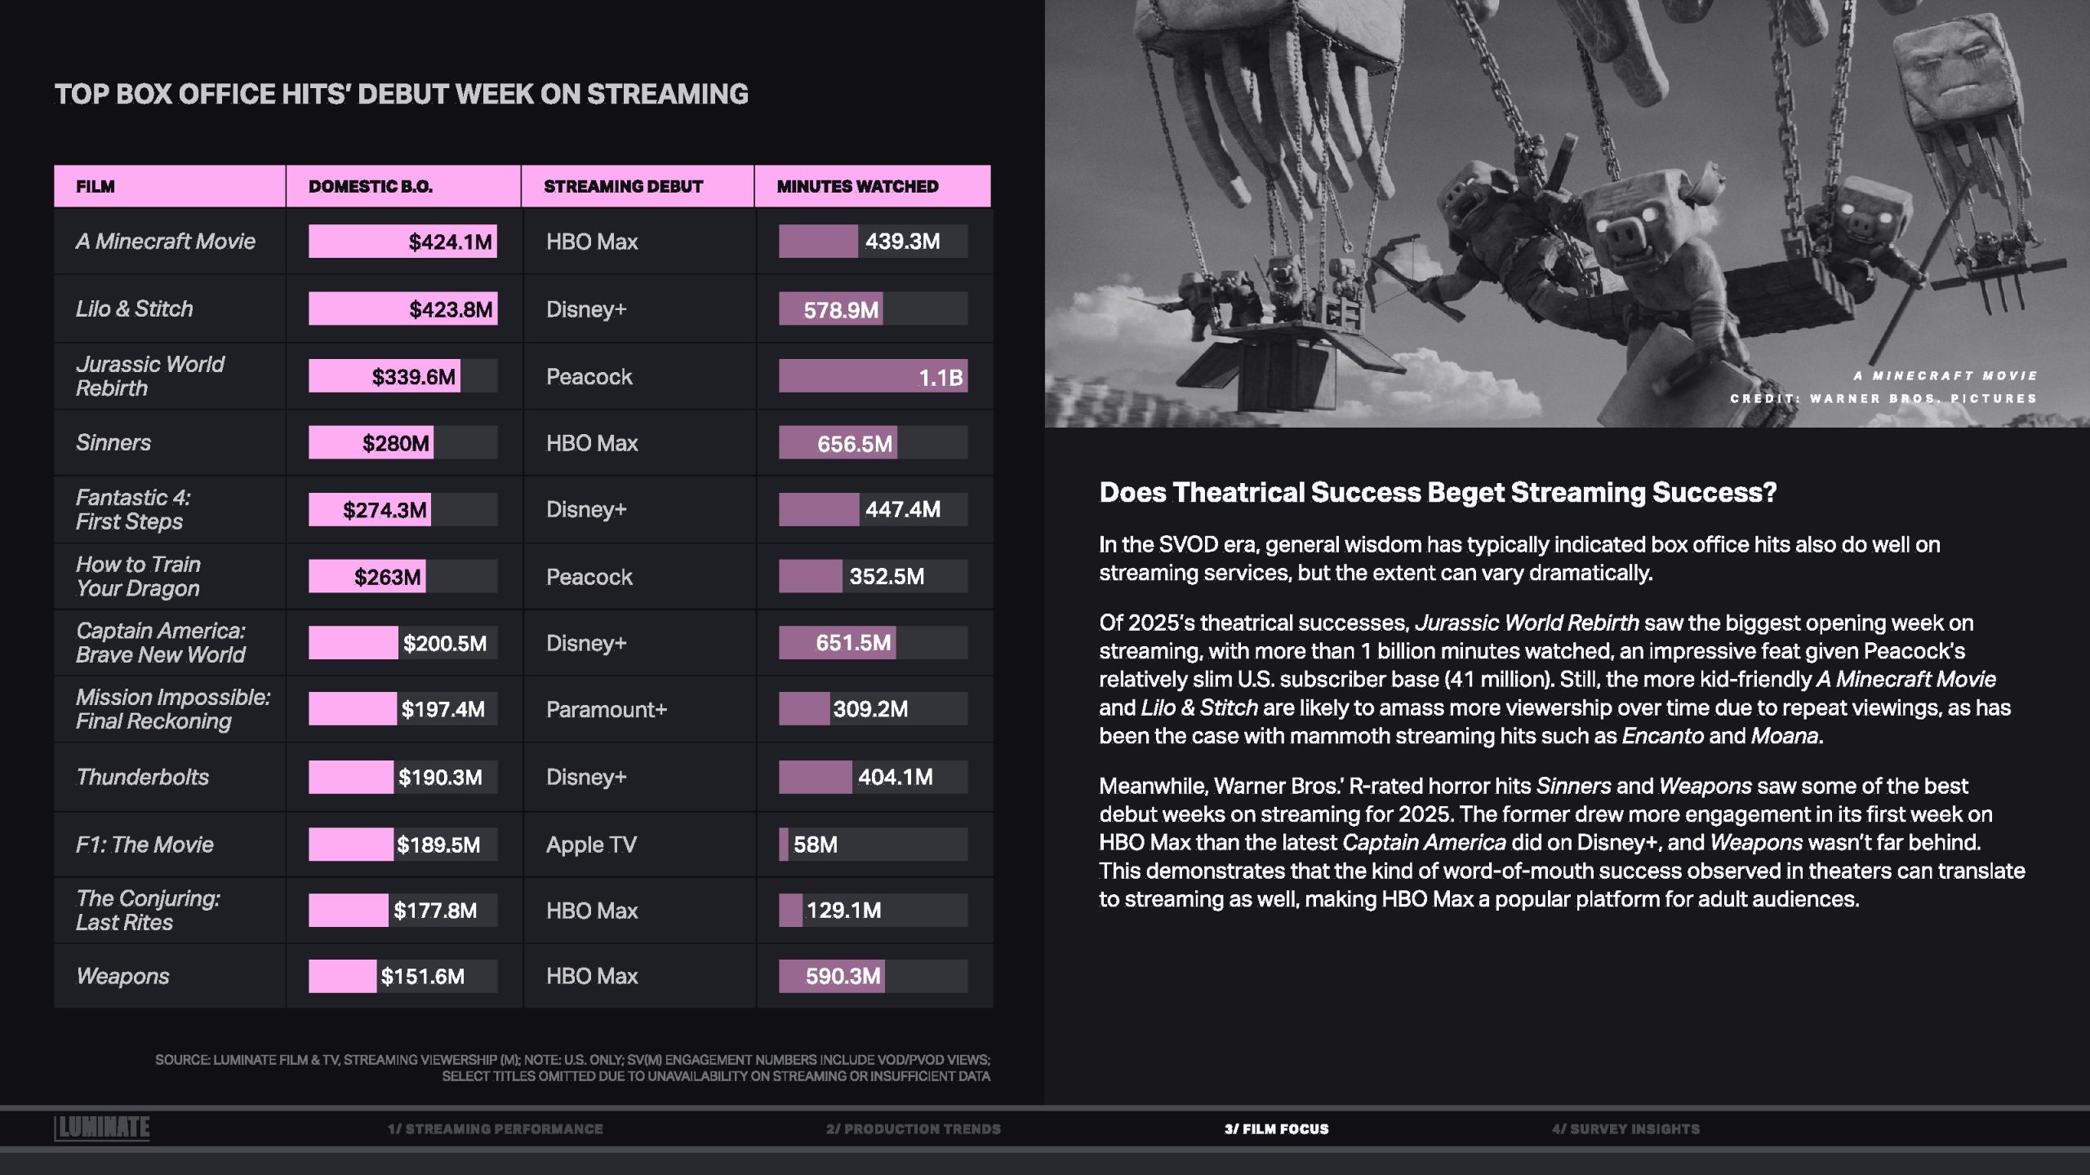Click the 1.1B minutes watched bar
The height and width of the screenshot is (1175, 2090).
[873, 377]
